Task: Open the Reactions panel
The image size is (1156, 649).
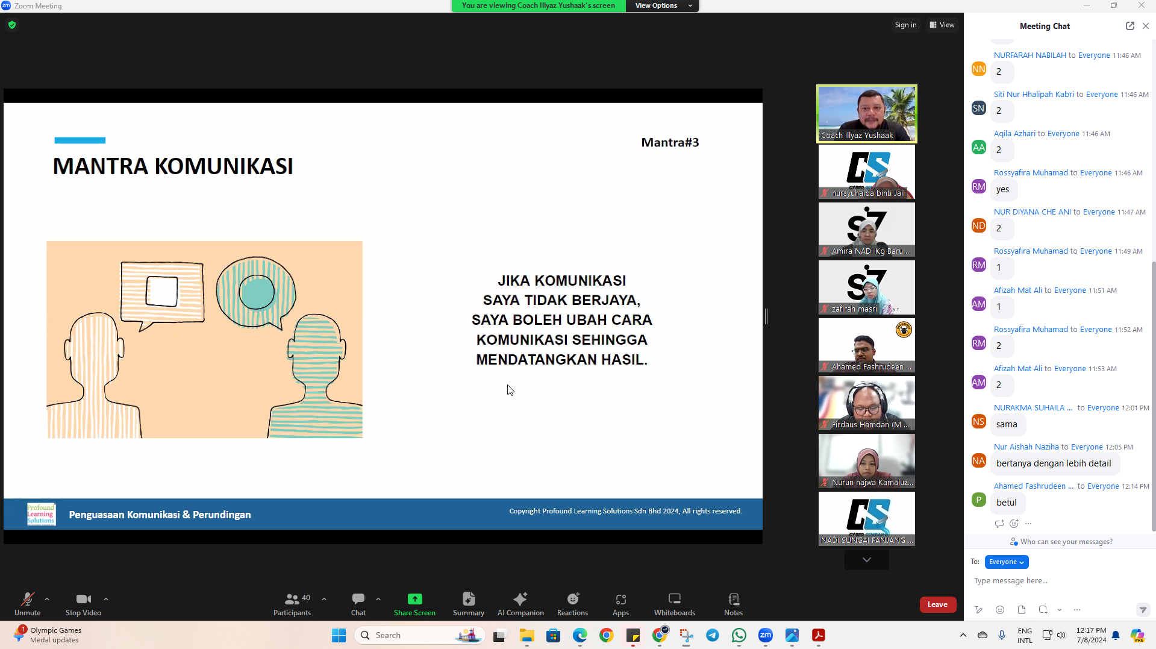Action: coord(572,604)
